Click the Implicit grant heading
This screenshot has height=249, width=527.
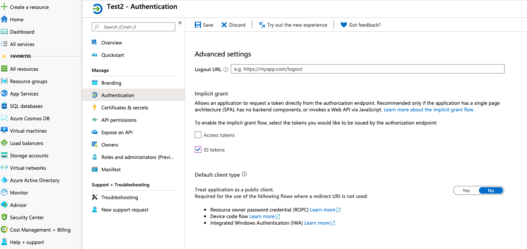click(211, 94)
